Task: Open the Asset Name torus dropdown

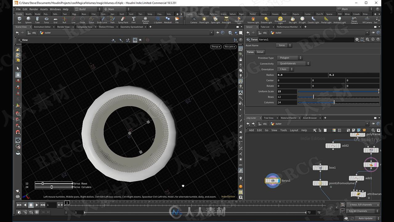Action: point(284,45)
